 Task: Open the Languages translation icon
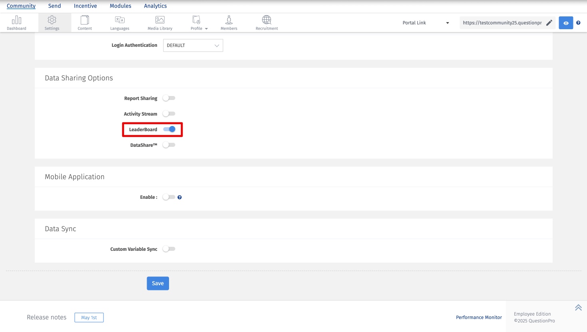(120, 20)
